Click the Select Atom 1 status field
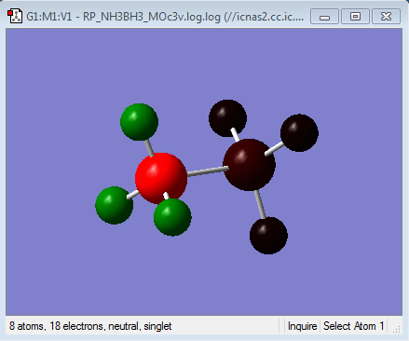This screenshot has height=341, width=409. (353, 326)
